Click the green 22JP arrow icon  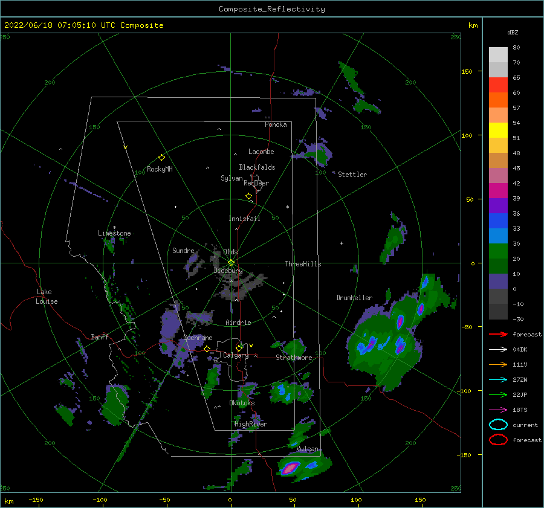tap(498, 394)
